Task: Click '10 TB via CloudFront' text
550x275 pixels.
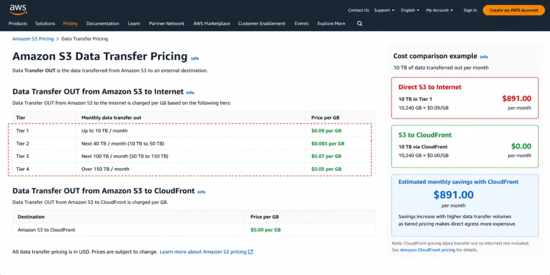Action: pyautogui.click(x=423, y=147)
